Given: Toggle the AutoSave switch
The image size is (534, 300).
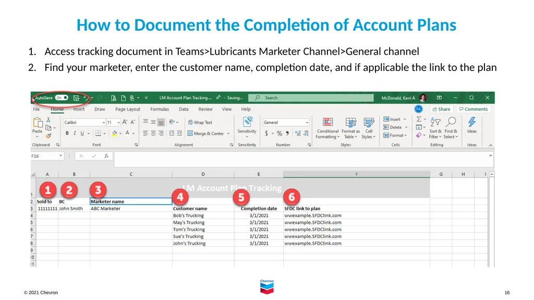Looking at the screenshot, I should tap(62, 98).
